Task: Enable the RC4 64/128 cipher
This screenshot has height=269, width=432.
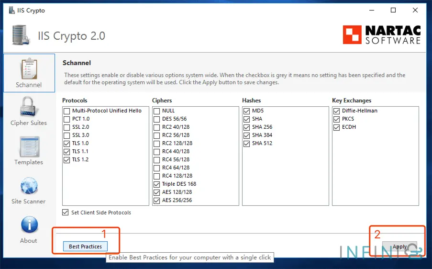Action: click(x=156, y=168)
